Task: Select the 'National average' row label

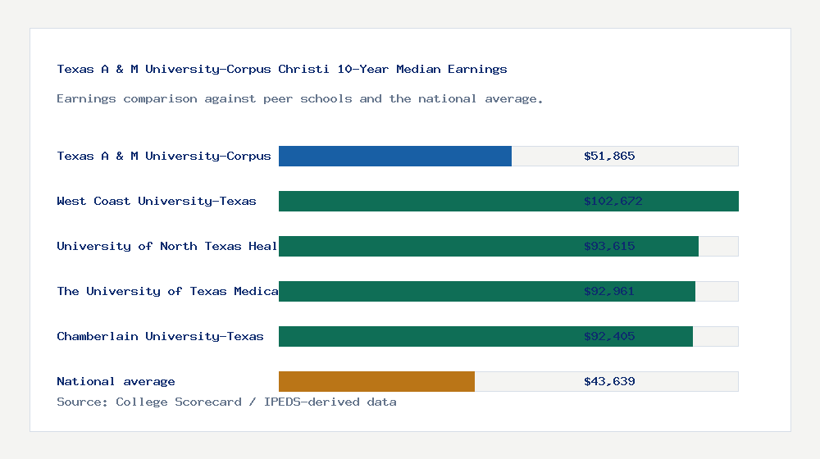Action: 116,382
